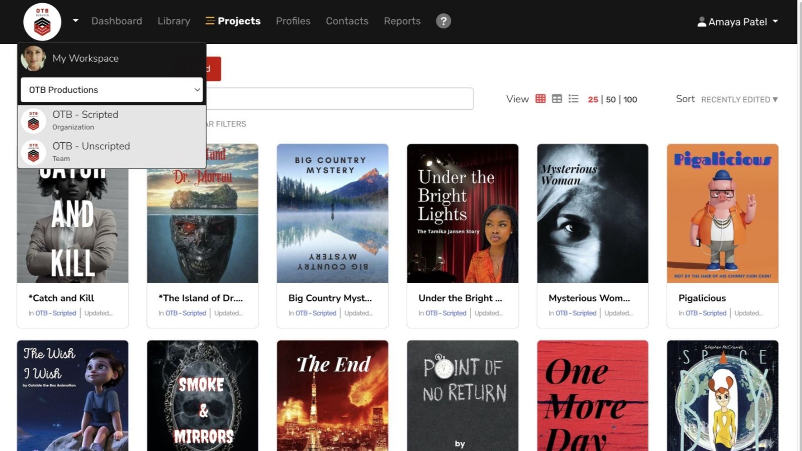
Task: Go to the Reports menu item
Action: pyautogui.click(x=402, y=21)
